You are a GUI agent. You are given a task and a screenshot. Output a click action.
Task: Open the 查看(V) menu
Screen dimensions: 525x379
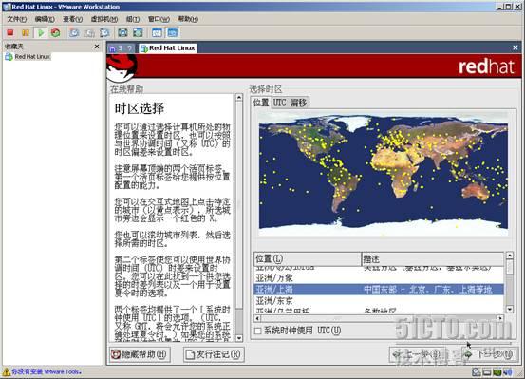(73, 19)
